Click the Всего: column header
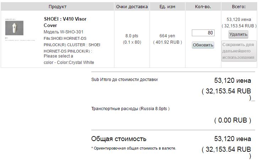Screen dimensions: 259x162 click(239, 7)
